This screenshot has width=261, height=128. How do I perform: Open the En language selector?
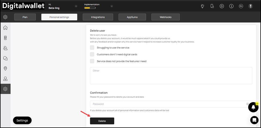tap(241, 6)
